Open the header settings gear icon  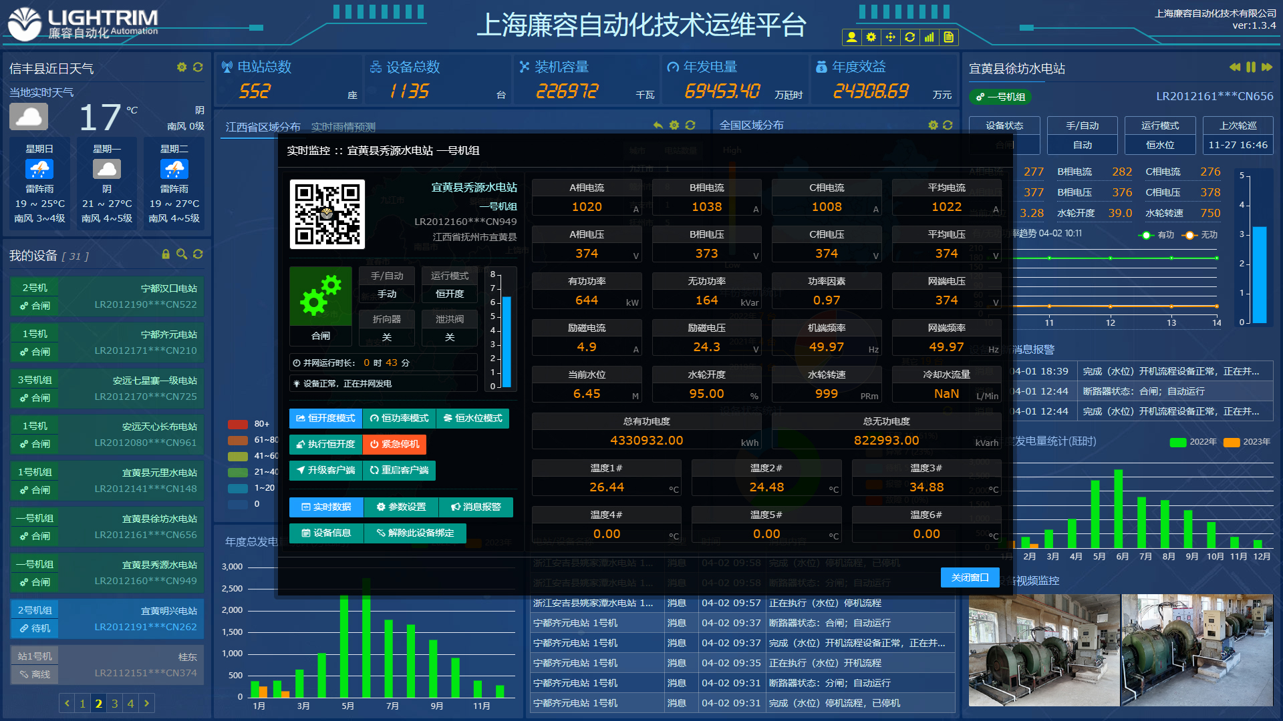pos(871,37)
